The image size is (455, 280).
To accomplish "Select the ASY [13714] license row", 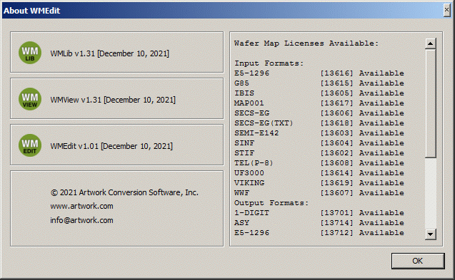I will coord(319,223).
